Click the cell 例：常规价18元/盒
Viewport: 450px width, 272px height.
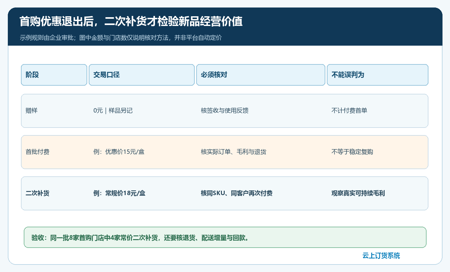(119, 193)
